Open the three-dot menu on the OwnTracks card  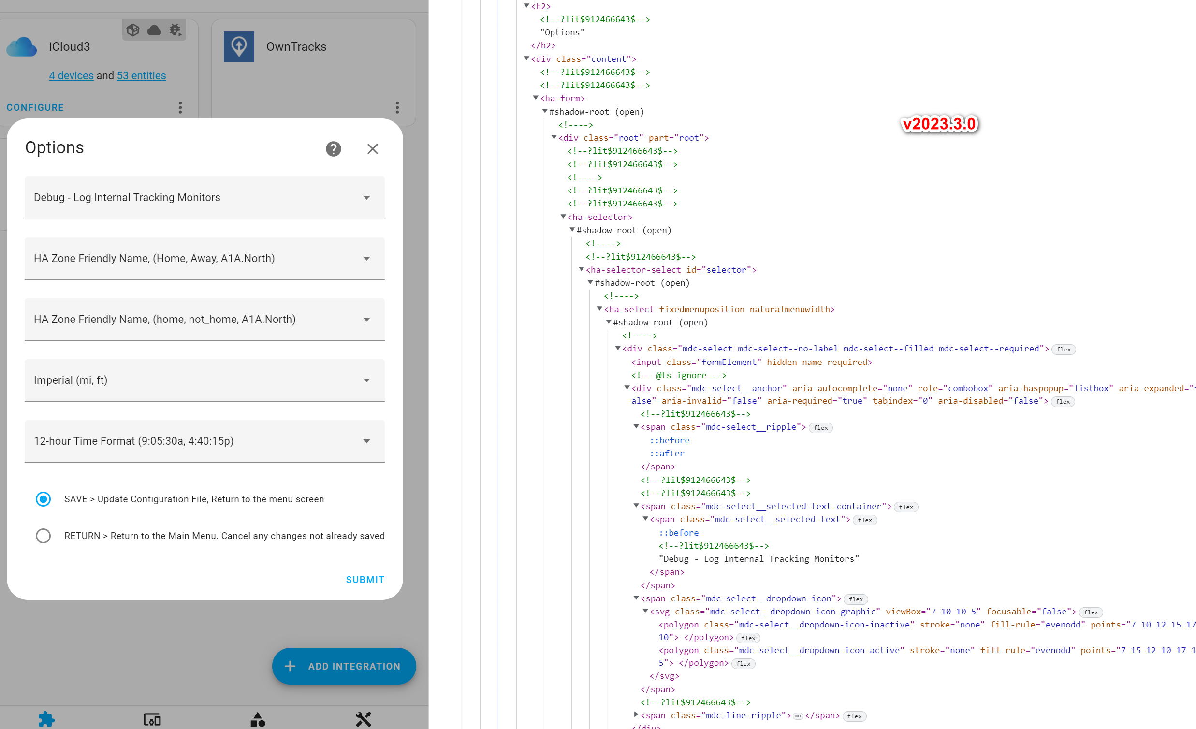pos(397,107)
